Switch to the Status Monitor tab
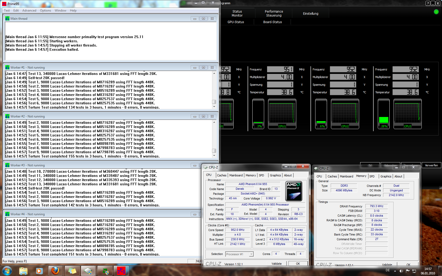442x276 pixels. coord(237,13)
